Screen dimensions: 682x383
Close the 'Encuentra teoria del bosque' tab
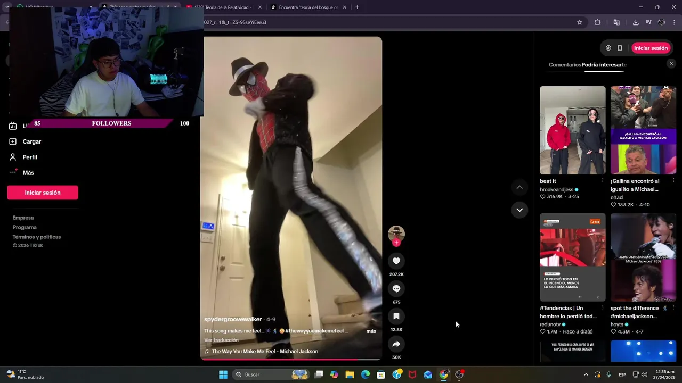tap(345, 7)
